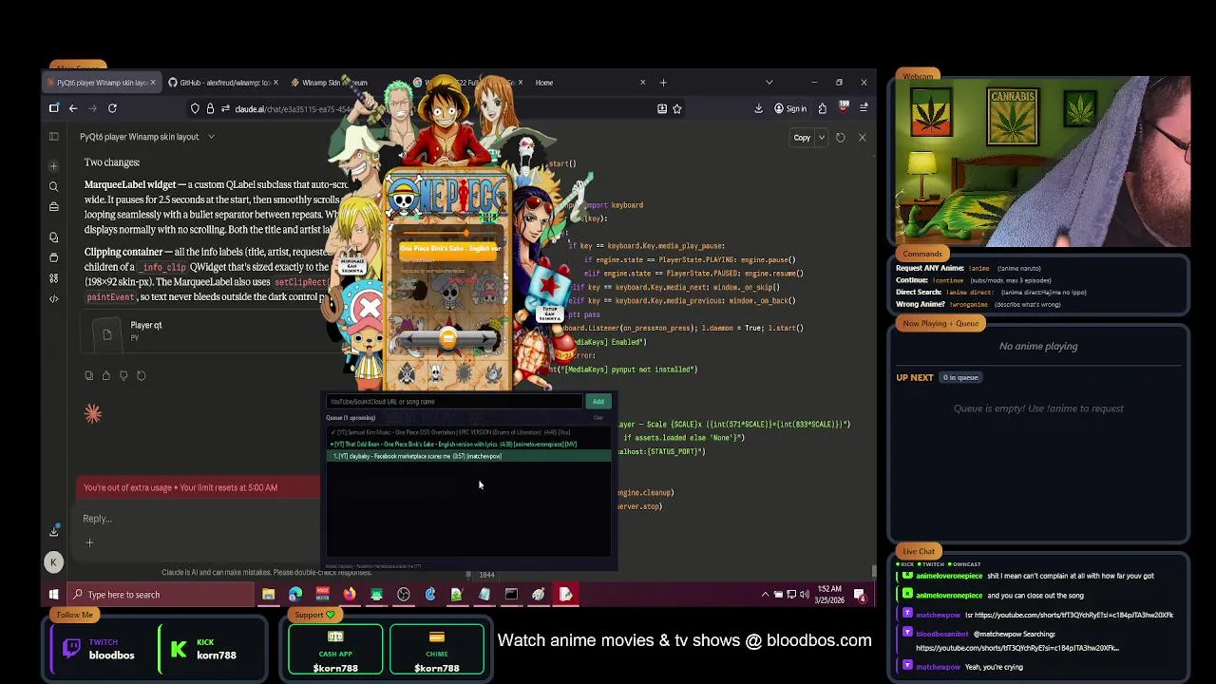The image size is (1216, 684).
Task: Refresh the code artifact panel
Action: coord(840,138)
